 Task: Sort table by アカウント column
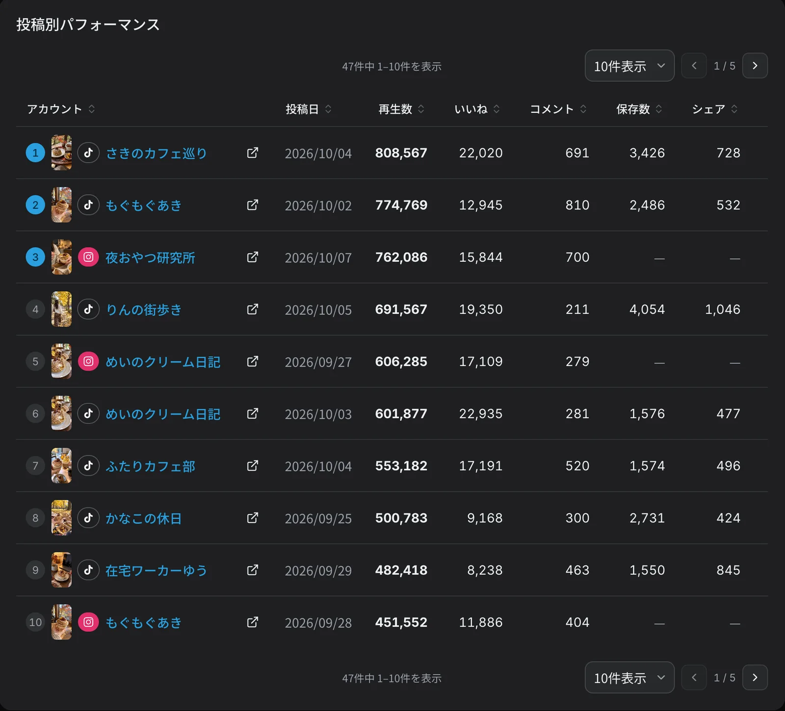click(61, 109)
